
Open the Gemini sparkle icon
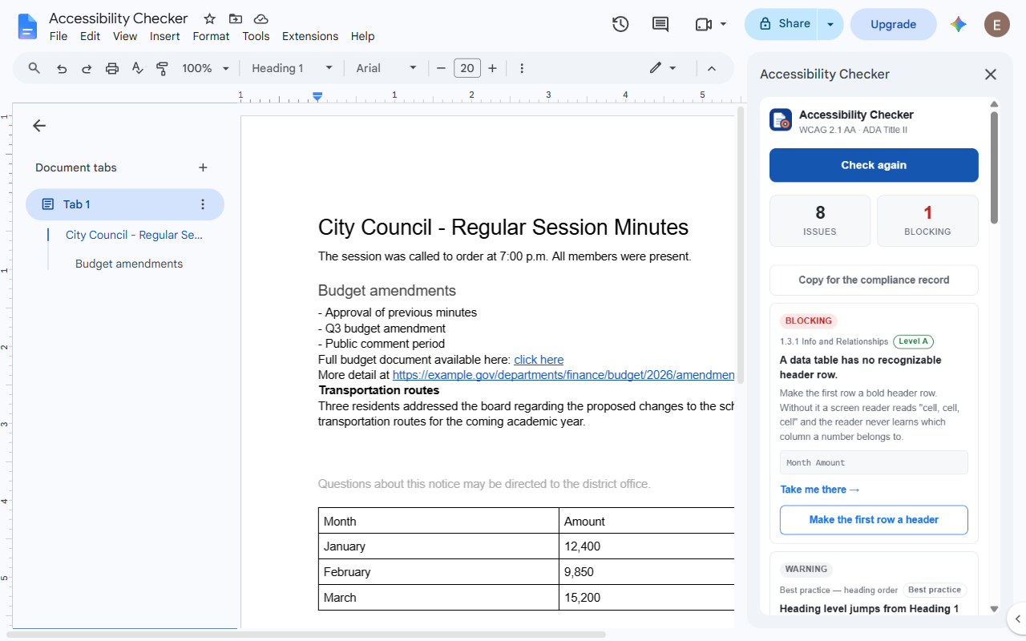tap(959, 24)
